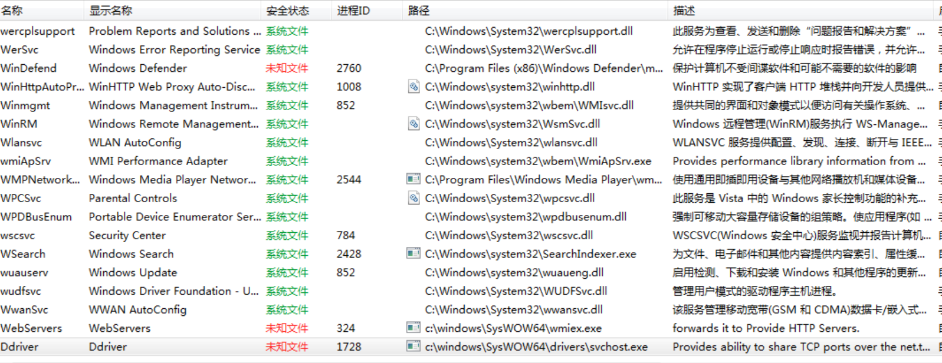Select the Ddriver service name
Image resolution: width=942 pixels, height=363 pixels.
(19, 347)
